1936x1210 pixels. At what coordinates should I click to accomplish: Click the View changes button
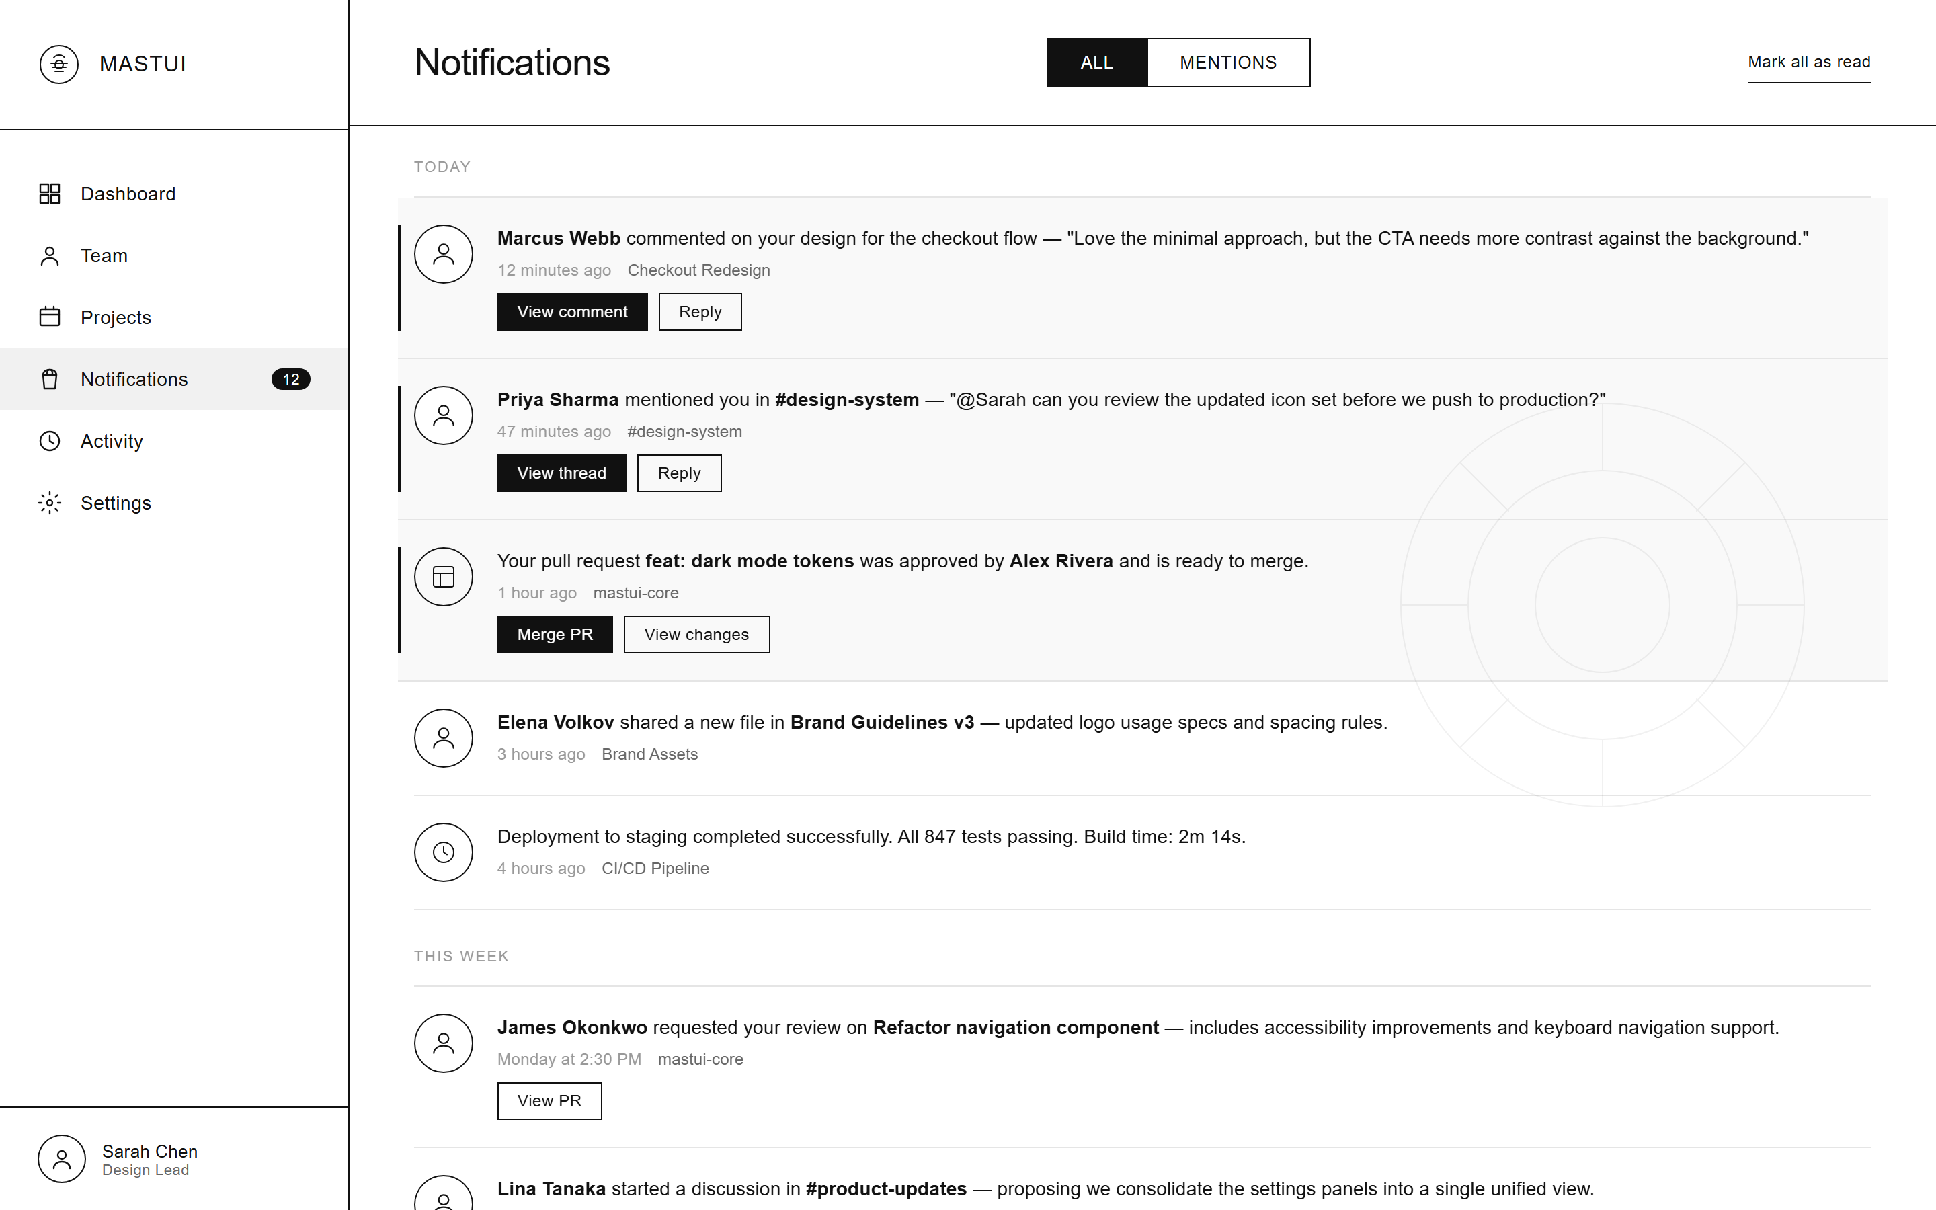(x=697, y=635)
